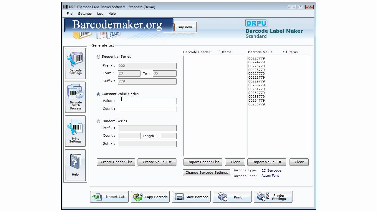Image resolution: width=377 pixels, height=212 pixels.
Task: Select barcode value 00224779
Action: 257,62
